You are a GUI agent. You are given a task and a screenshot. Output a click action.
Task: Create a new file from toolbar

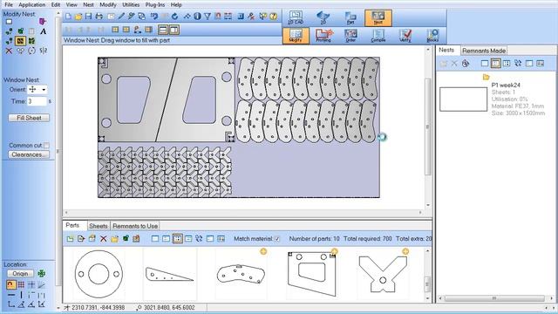pos(68,17)
